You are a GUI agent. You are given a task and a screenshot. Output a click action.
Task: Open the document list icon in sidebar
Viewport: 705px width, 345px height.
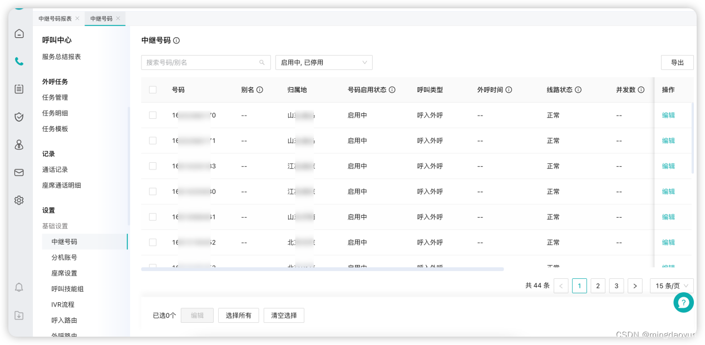pyautogui.click(x=19, y=89)
